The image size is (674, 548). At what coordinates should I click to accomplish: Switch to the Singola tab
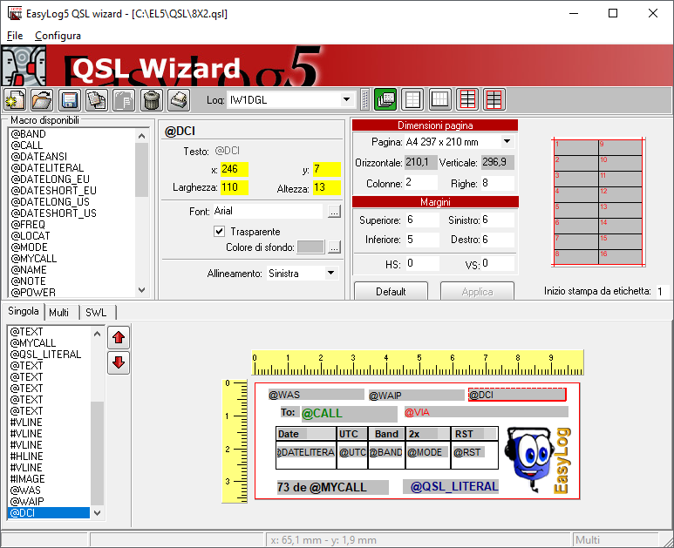24,311
